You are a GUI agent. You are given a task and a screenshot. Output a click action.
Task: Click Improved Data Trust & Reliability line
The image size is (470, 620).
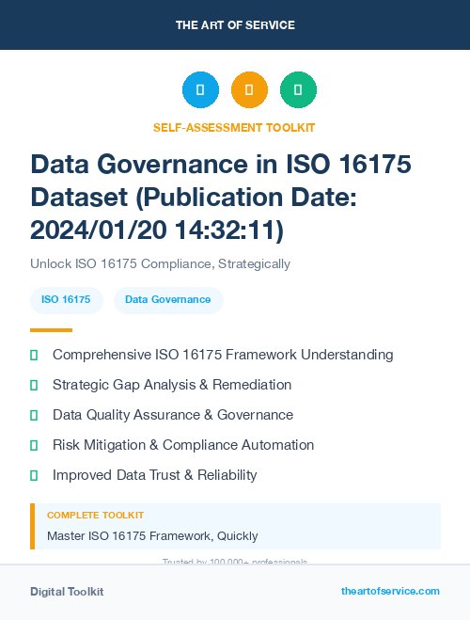pyautogui.click(x=155, y=475)
